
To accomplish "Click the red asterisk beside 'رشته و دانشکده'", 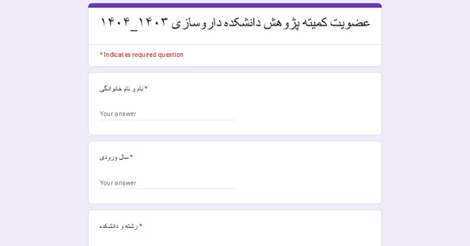I will (x=140, y=225).
